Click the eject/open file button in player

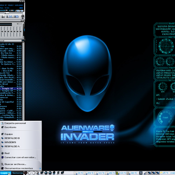point(3,17)
